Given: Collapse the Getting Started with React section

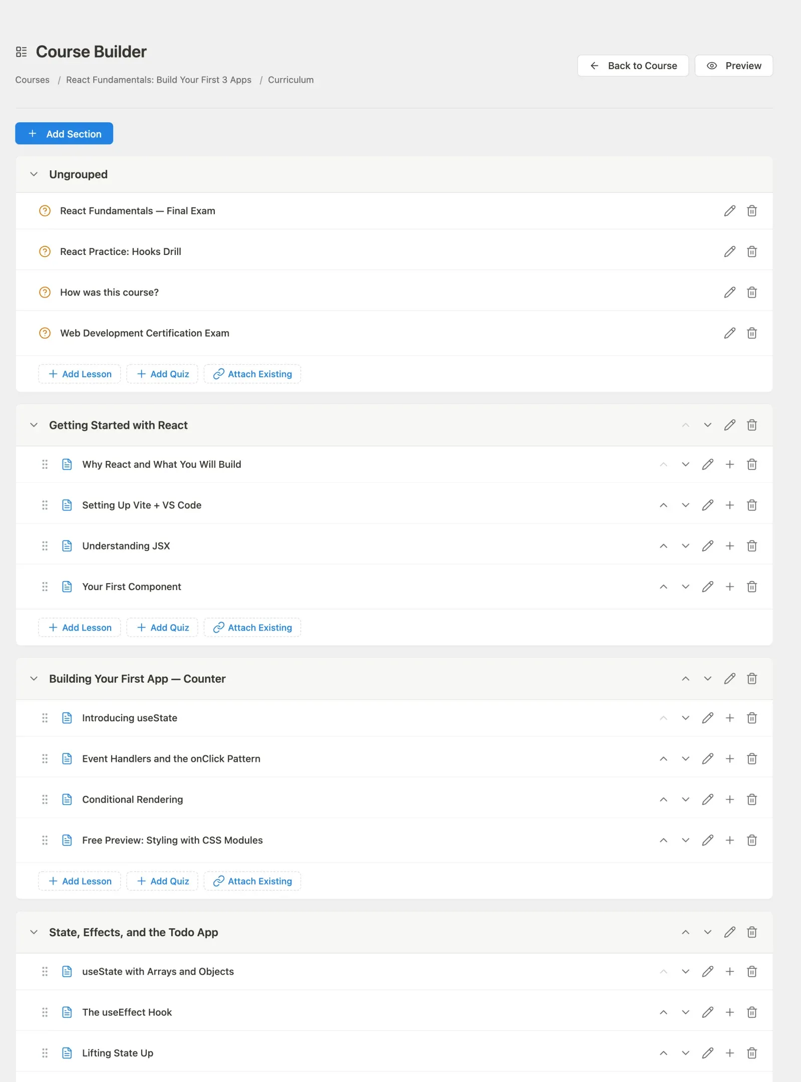Looking at the screenshot, I should 34,425.
